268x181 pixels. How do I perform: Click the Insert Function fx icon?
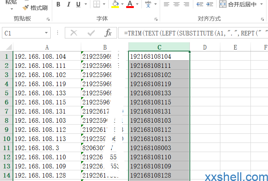pos(108,33)
